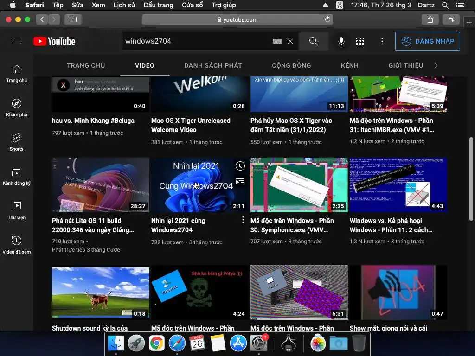Open the on-screen keyboard icon in search box
Image resolution: width=475 pixels, height=356 pixels.
tap(277, 41)
